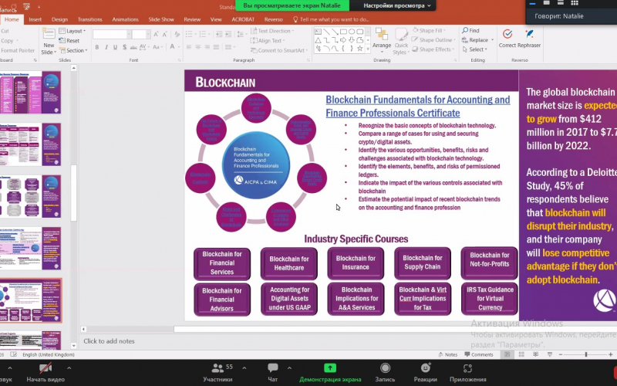Click the Tell me what you want search
The height and width of the screenshot is (386, 617).
pyautogui.click(x=331, y=19)
